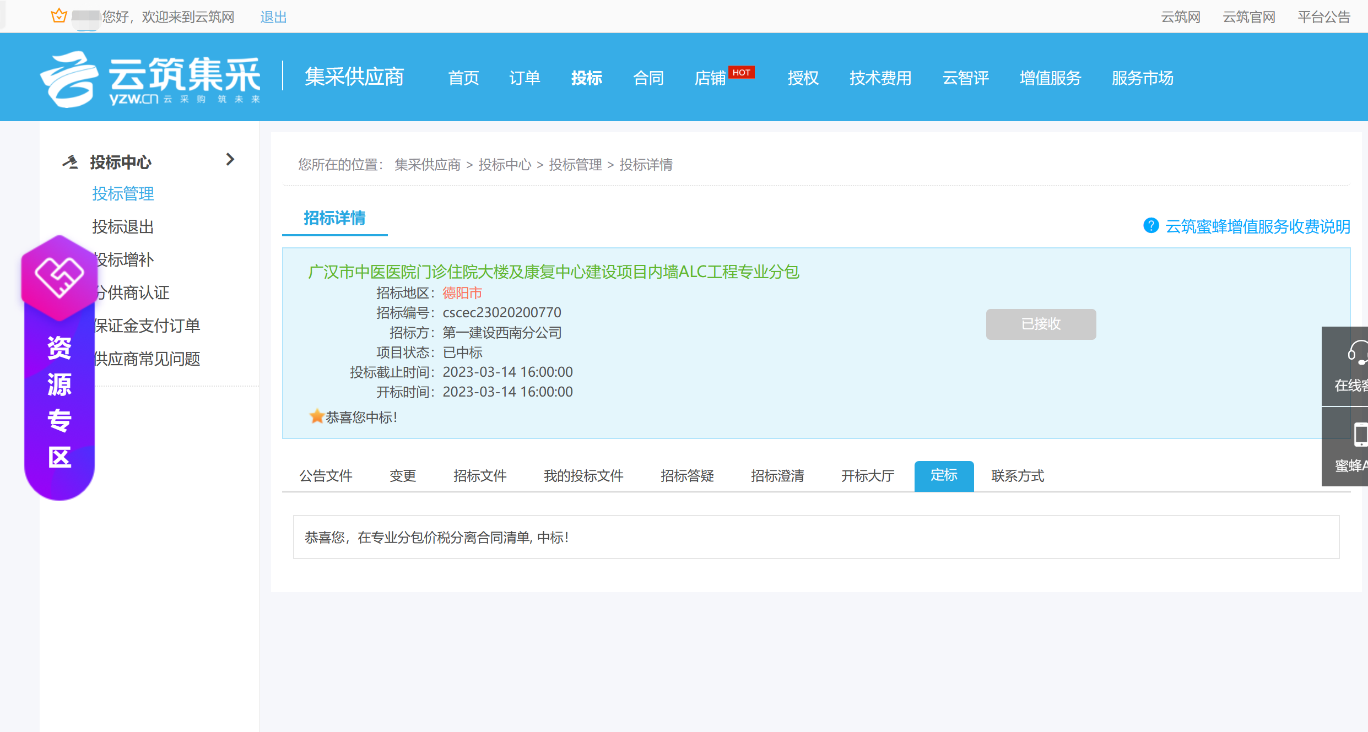Click the HOT badge on 店铺

[741, 72]
